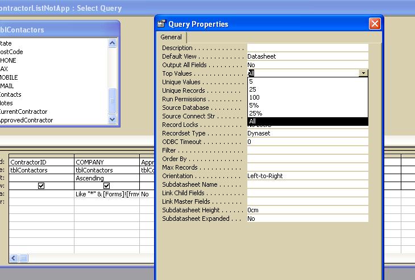The image size is (415, 280).
Task: Select the highlighted All option in list
Action: (x=308, y=121)
